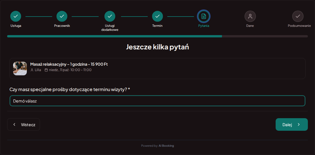
Task: Click the calendar icon beside the date
Action: (x=46, y=70)
